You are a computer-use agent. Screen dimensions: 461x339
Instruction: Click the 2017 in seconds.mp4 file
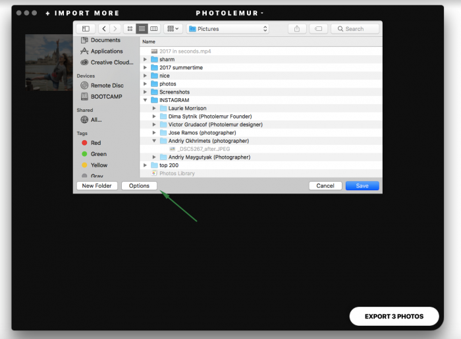185,51
